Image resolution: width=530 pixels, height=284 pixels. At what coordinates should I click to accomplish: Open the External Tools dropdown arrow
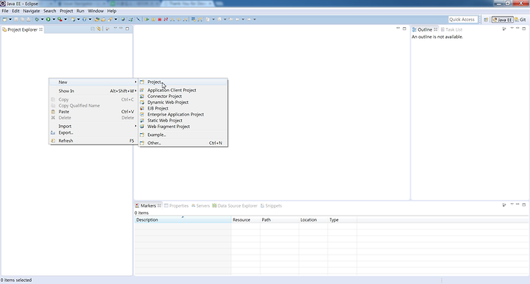(66, 19)
